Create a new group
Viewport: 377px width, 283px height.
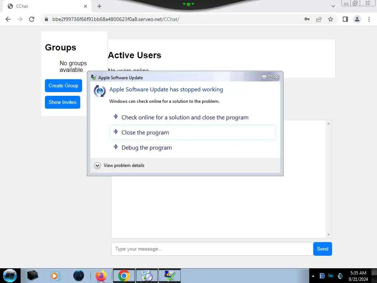coord(63,85)
